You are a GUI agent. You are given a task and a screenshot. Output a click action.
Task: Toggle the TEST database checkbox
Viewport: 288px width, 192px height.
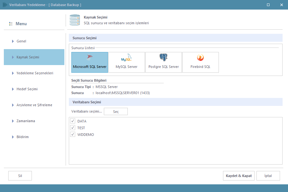(x=73, y=128)
